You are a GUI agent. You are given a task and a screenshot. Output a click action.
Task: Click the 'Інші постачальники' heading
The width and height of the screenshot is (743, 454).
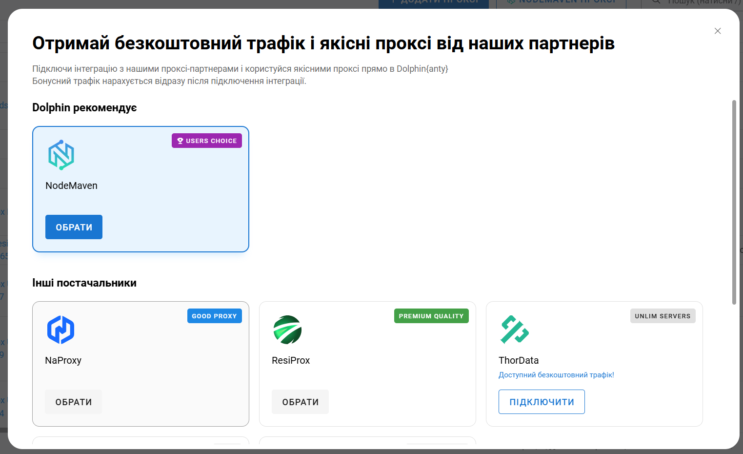pos(84,283)
